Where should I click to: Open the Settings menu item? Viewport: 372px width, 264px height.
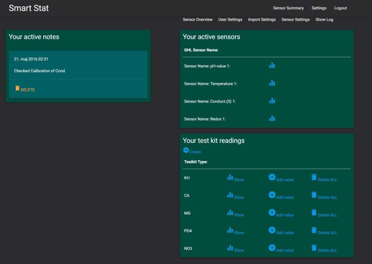(319, 8)
